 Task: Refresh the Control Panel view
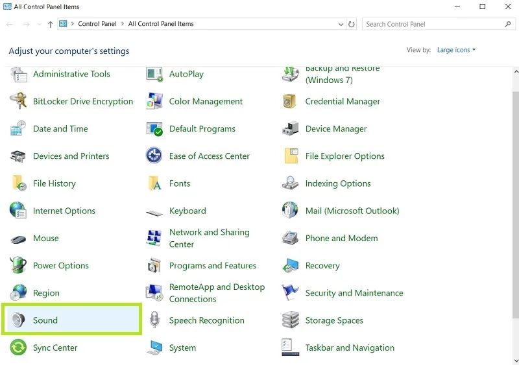pyautogui.click(x=352, y=24)
